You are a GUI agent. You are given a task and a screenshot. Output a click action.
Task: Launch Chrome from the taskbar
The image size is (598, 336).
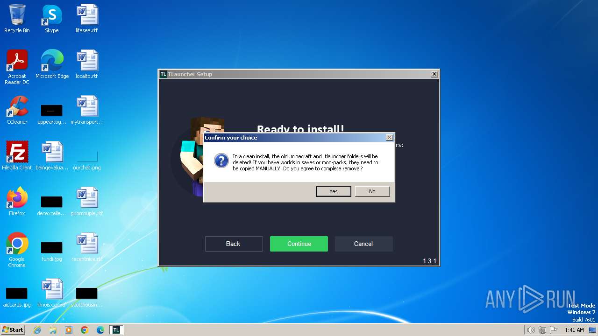tap(85, 330)
